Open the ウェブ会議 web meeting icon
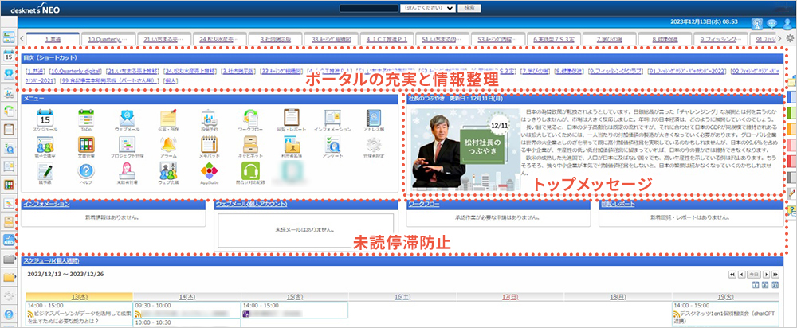Image resolution: width=797 pixels, height=328 pixels. point(168,171)
